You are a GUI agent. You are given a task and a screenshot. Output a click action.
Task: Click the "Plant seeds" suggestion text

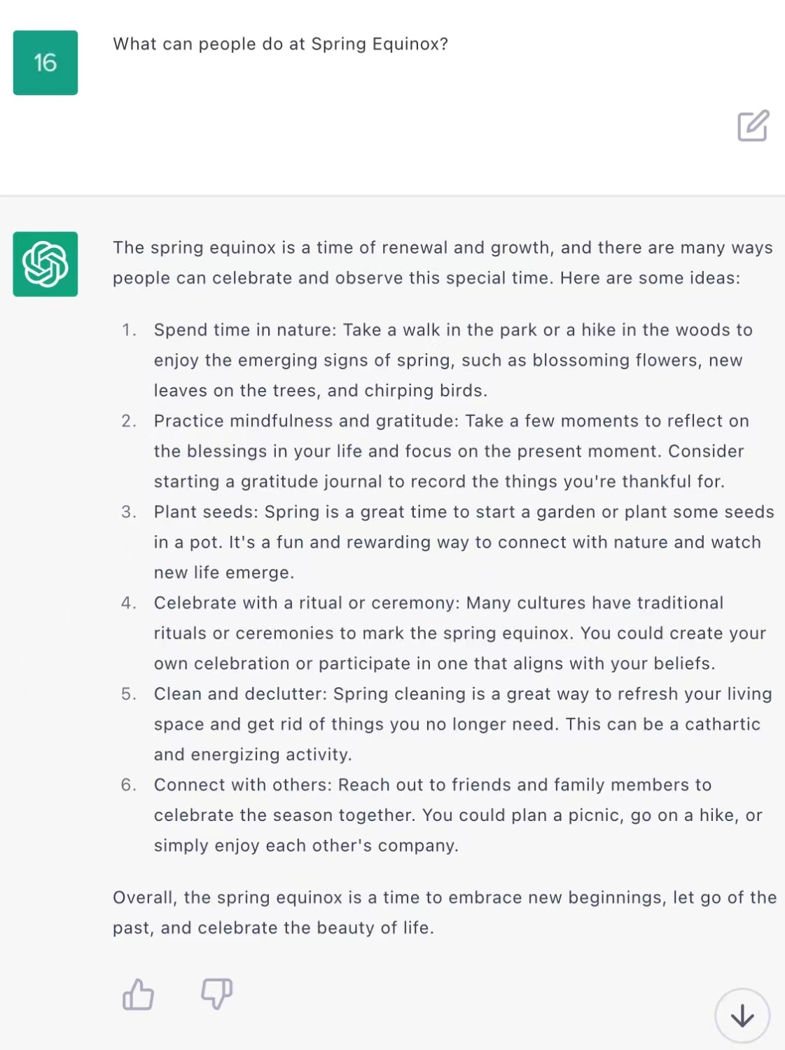[464, 542]
